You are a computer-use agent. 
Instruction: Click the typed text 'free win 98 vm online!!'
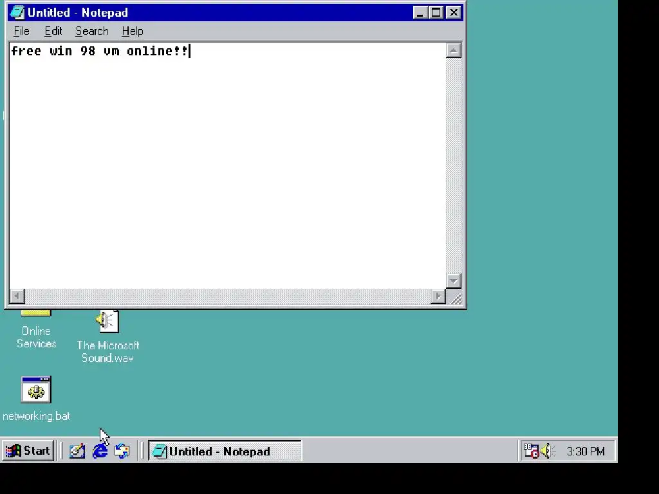click(x=100, y=51)
